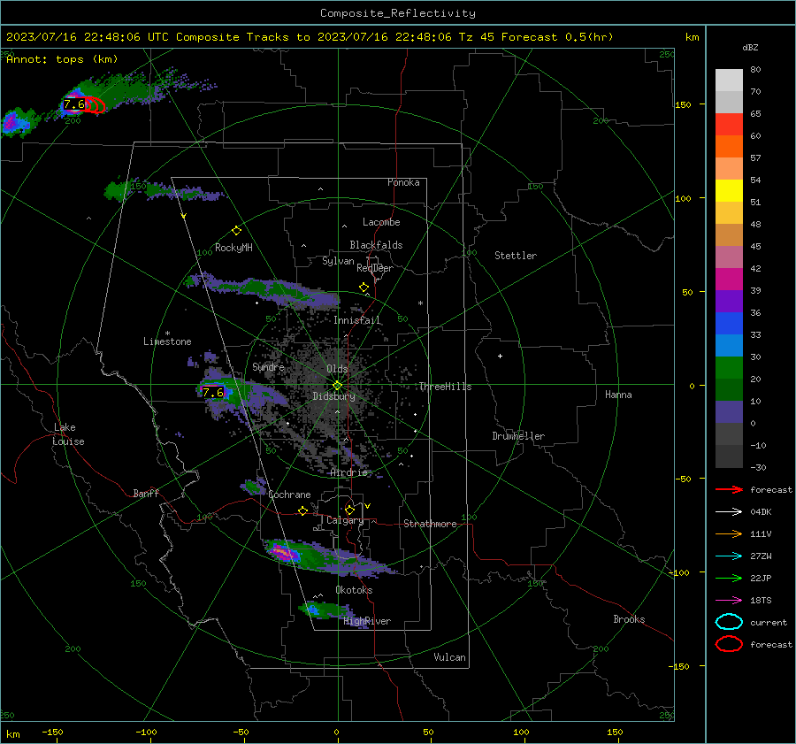Click the rain band north of Innisfail
The height and width of the screenshot is (744, 796).
264,290
